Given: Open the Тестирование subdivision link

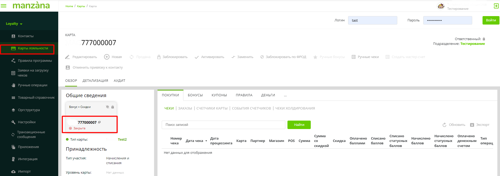Looking at the screenshot, I should click(472, 44).
